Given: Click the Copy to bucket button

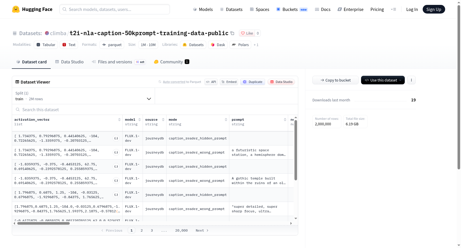Looking at the screenshot, I should (335, 80).
